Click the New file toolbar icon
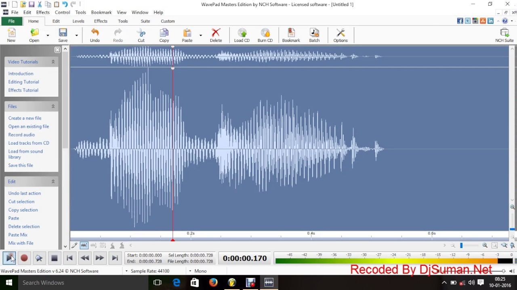 click(x=11, y=35)
